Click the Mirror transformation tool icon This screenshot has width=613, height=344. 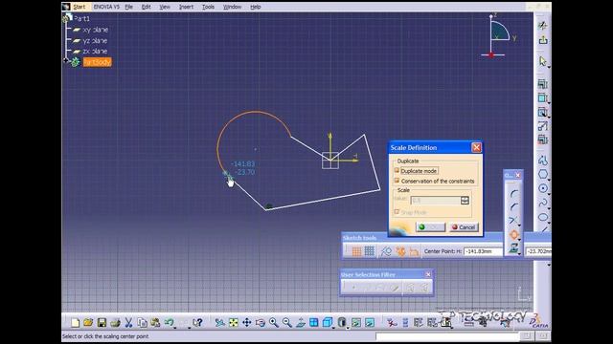point(513,234)
